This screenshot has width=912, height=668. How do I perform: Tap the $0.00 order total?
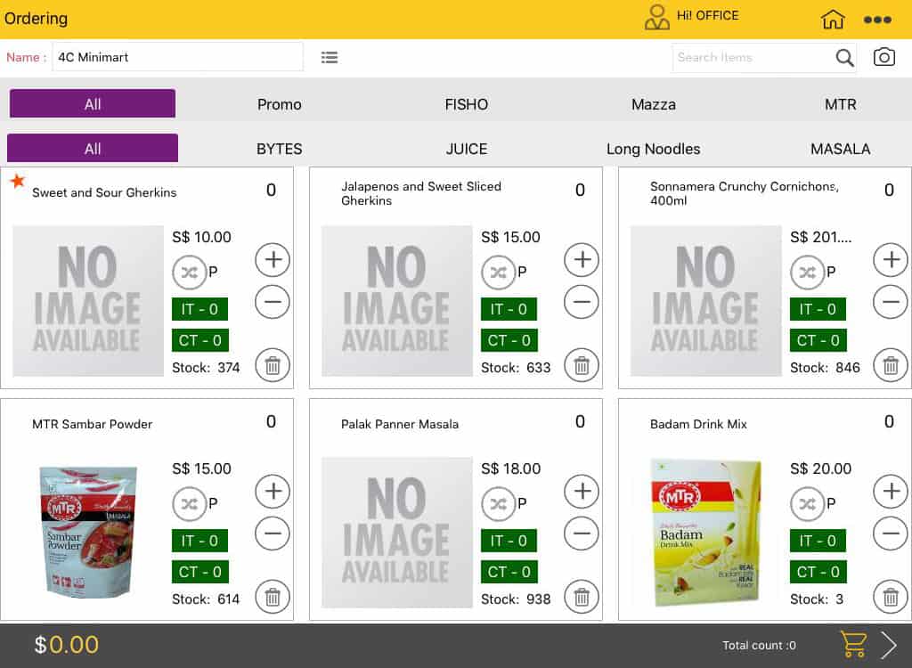pos(66,645)
